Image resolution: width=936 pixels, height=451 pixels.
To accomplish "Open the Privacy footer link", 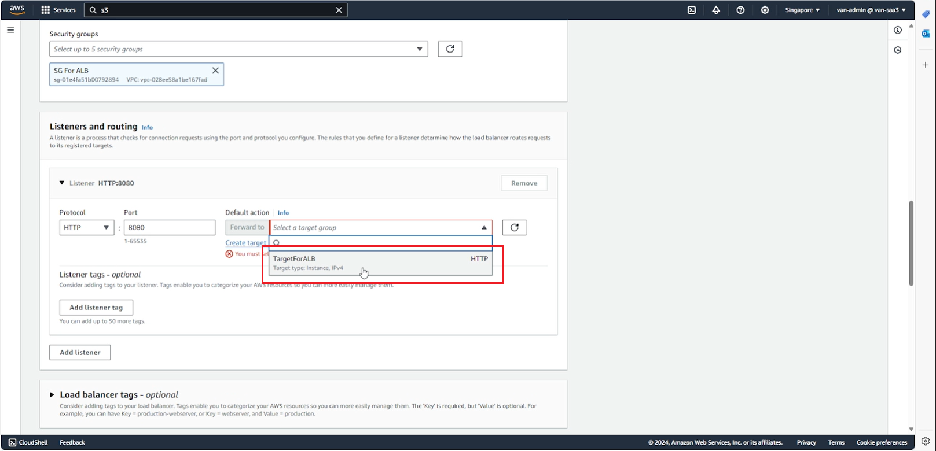I will pyautogui.click(x=806, y=442).
